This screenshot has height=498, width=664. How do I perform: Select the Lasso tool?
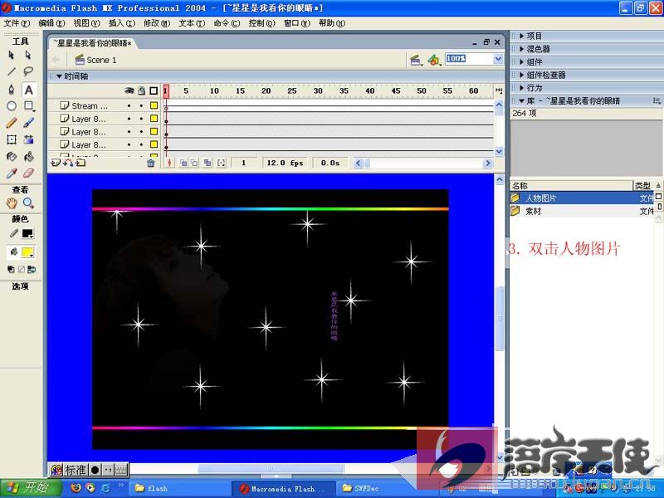pos(28,71)
